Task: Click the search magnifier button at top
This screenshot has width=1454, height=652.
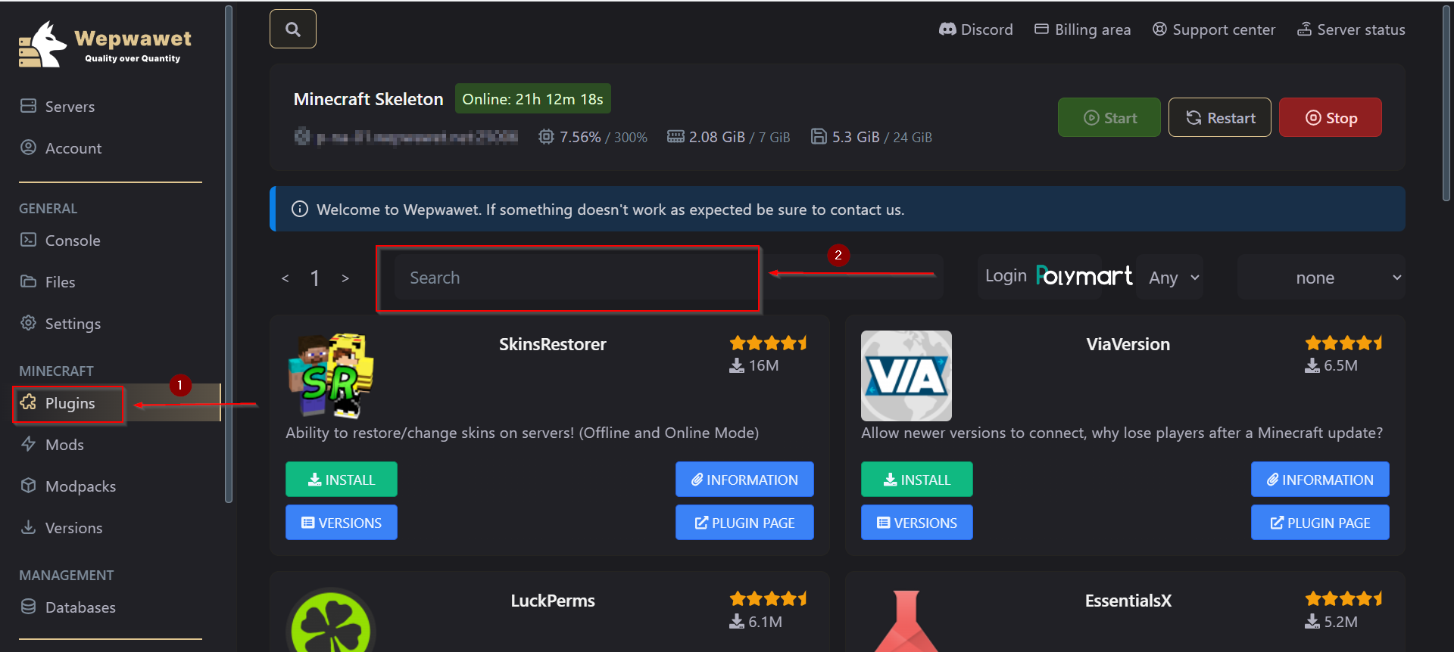Action: tap(293, 29)
